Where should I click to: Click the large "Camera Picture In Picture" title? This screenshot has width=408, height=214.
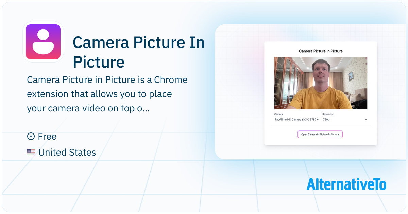(x=139, y=52)
